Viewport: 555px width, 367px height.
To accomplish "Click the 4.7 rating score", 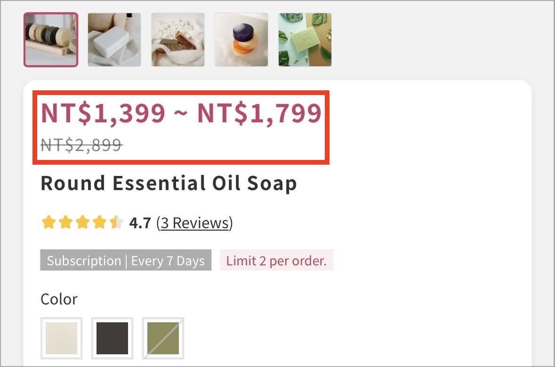I will coord(140,223).
